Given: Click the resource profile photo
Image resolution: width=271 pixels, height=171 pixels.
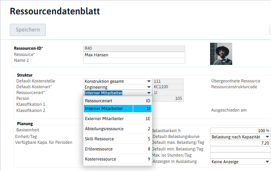Looking at the screenshot, I should click(221, 54).
